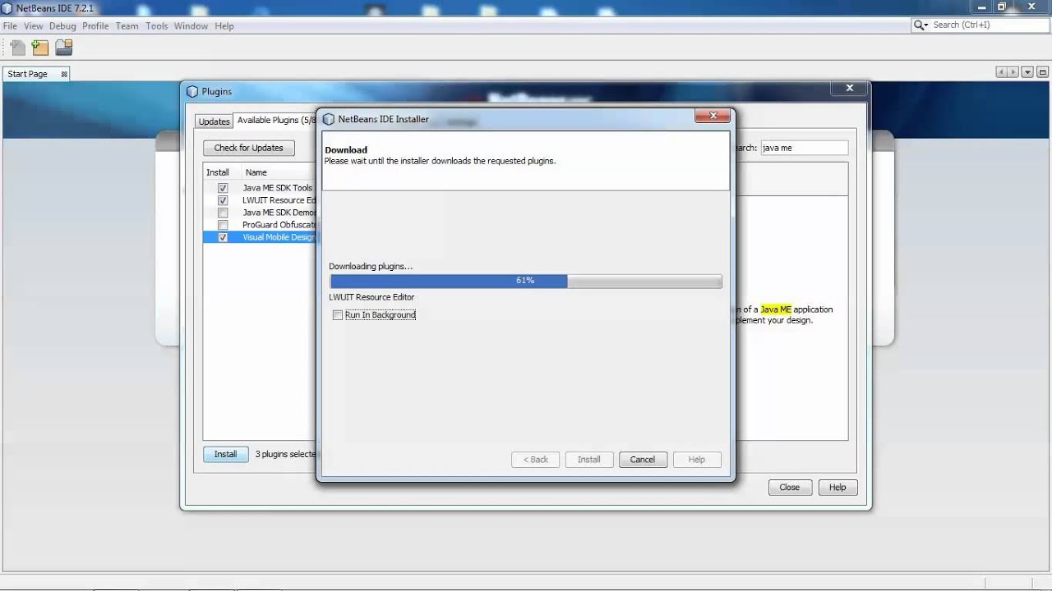Select LWUIT Resource Editor row in list
Image resolution: width=1052 pixels, height=591 pixels.
click(260, 200)
